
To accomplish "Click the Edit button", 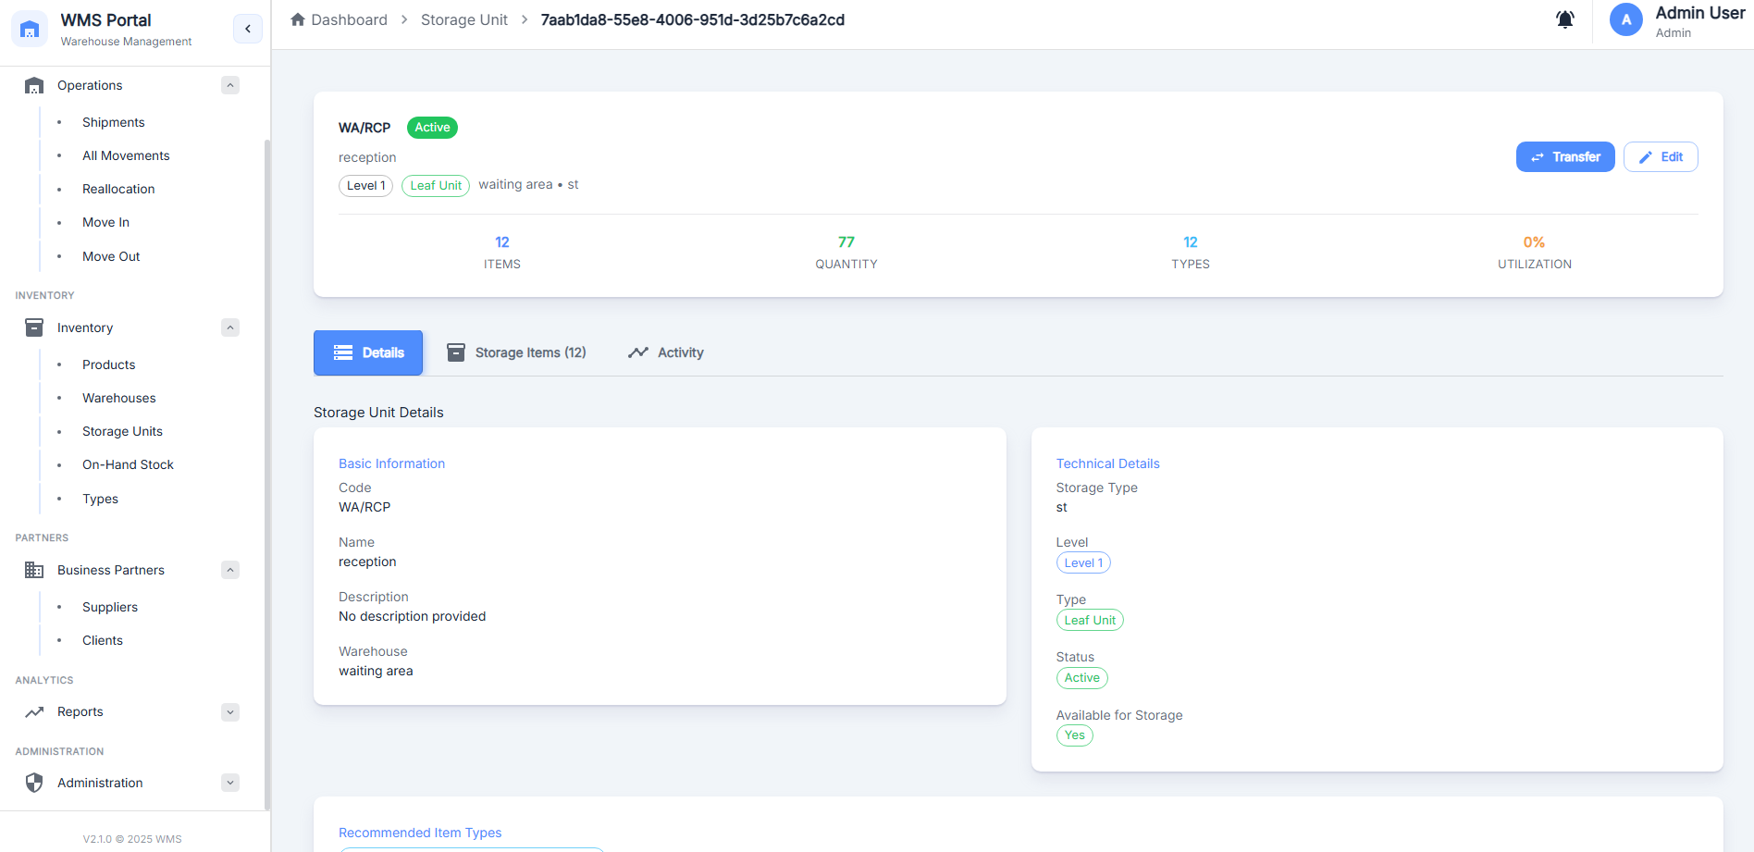I will (1660, 157).
